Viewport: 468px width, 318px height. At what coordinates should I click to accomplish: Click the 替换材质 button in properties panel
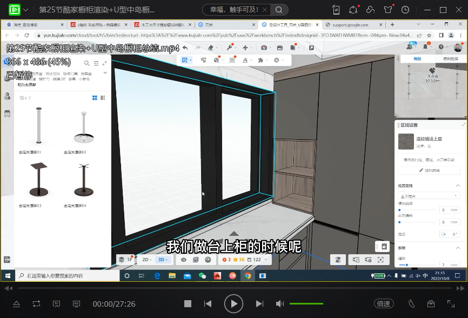429,170
